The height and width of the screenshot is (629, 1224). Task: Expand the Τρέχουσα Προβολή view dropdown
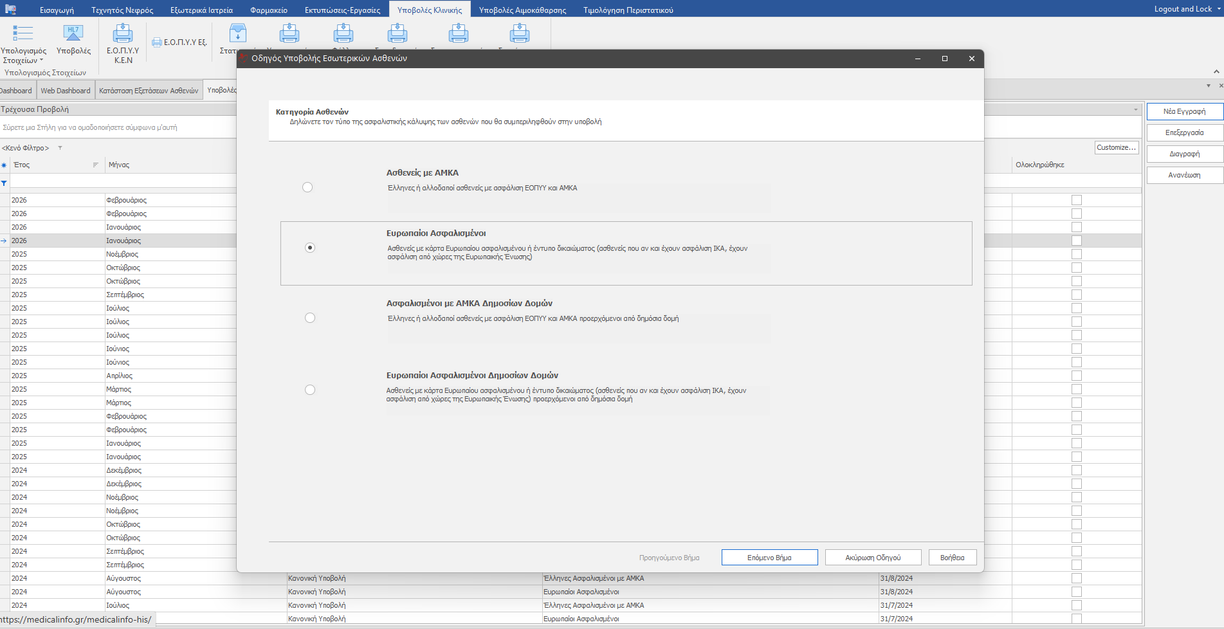tap(1135, 110)
